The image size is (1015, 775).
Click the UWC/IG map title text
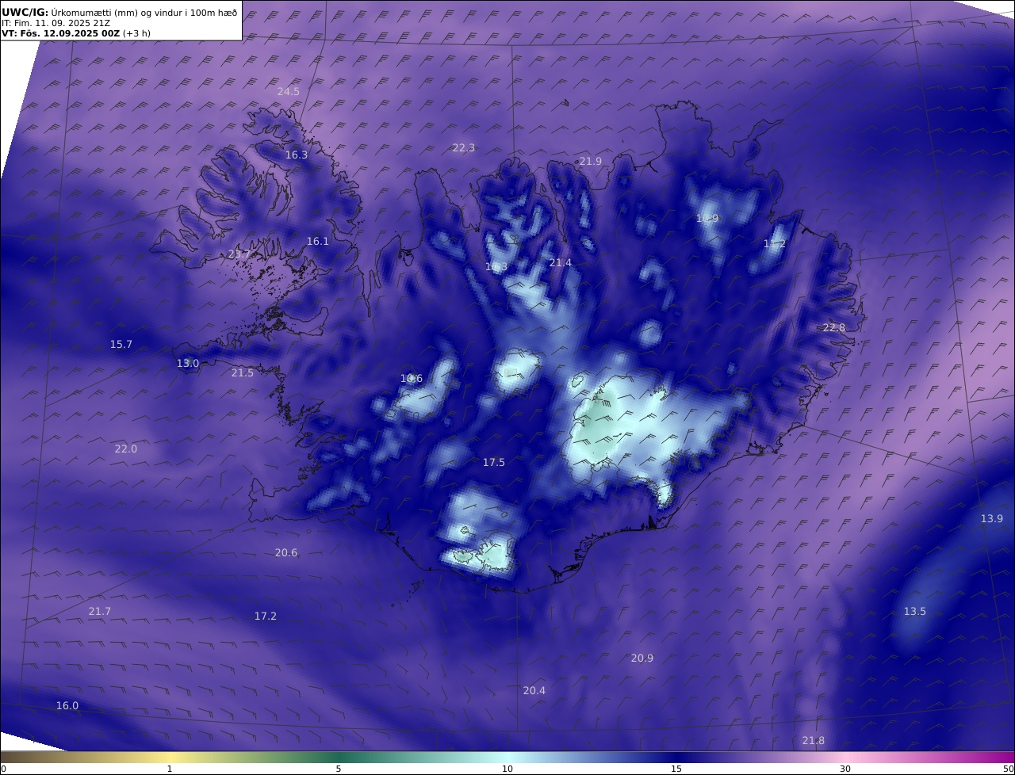(119, 12)
